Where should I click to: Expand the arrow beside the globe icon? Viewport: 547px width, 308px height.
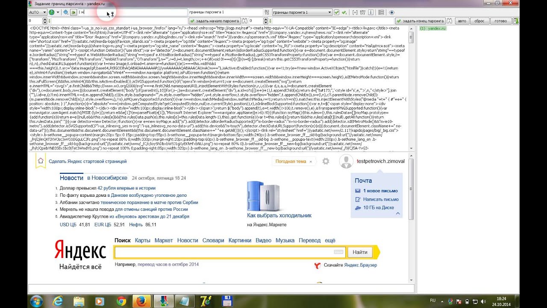tap(57, 12)
